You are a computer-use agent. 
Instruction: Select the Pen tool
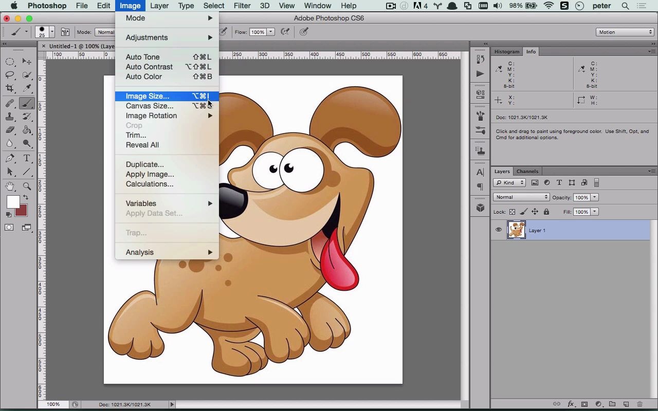coord(10,158)
